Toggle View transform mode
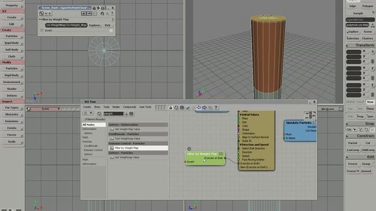Image resolution: width=376 pixels, height=211 pixels. [370, 102]
